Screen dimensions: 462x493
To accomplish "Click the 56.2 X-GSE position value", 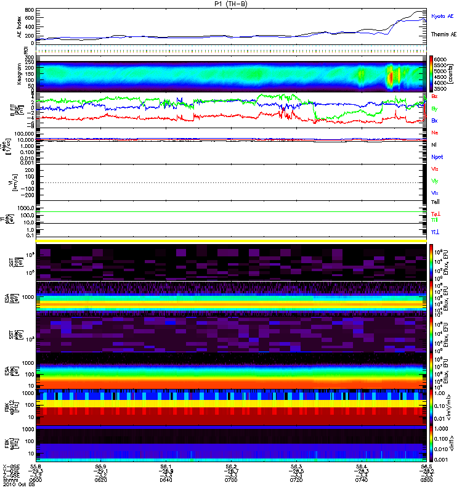I will (x=231, y=467).
